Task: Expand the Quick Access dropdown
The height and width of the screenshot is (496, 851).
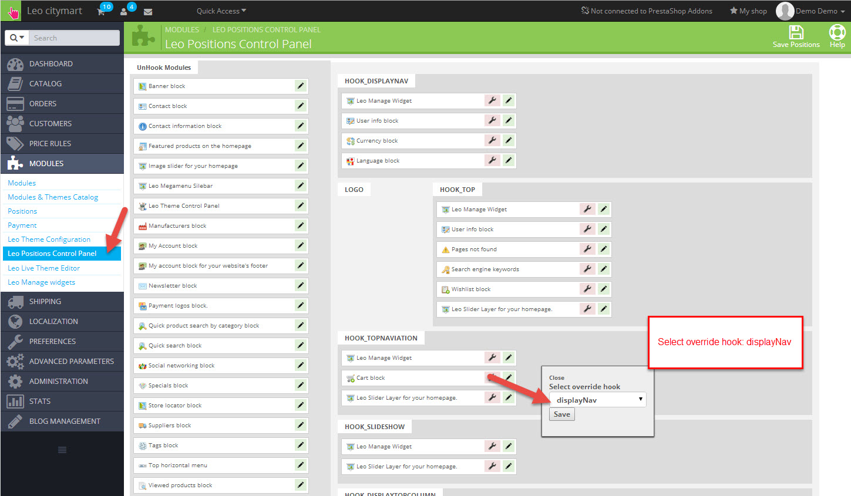Action: (221, 11)
